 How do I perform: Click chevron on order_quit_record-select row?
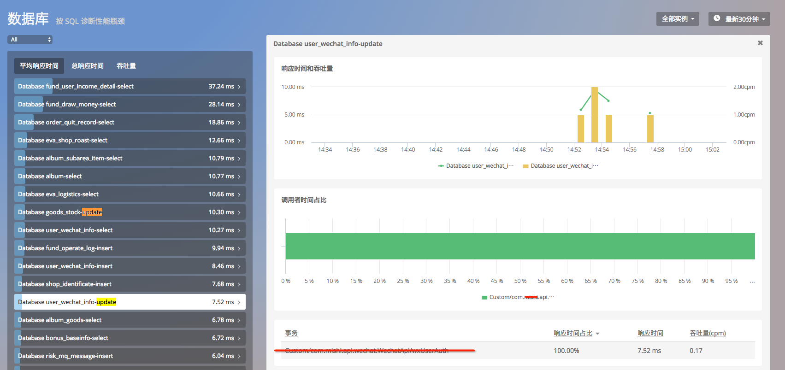click(239, 123)
